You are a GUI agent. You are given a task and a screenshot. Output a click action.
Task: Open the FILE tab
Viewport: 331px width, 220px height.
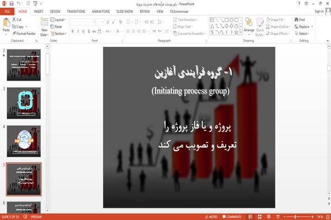tap(7, 12)
